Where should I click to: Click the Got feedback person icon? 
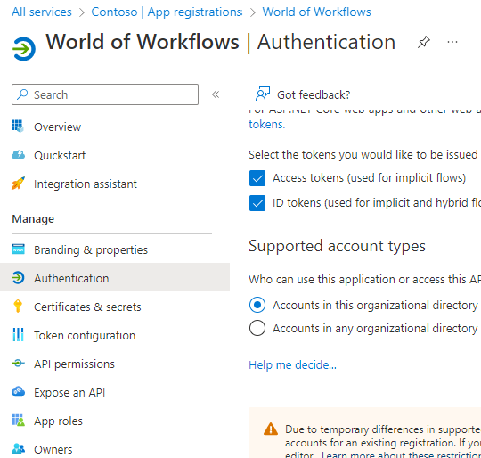point(263,94)
